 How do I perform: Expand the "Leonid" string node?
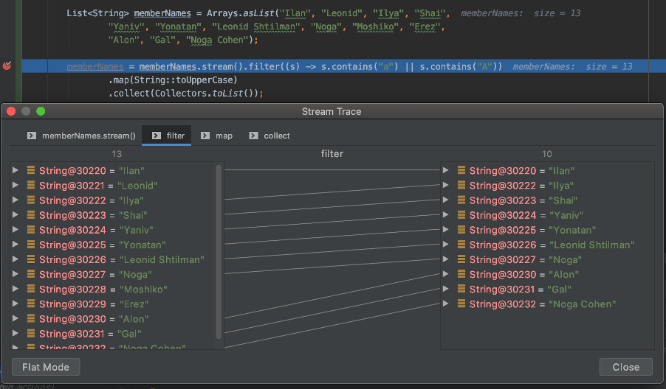16,186
